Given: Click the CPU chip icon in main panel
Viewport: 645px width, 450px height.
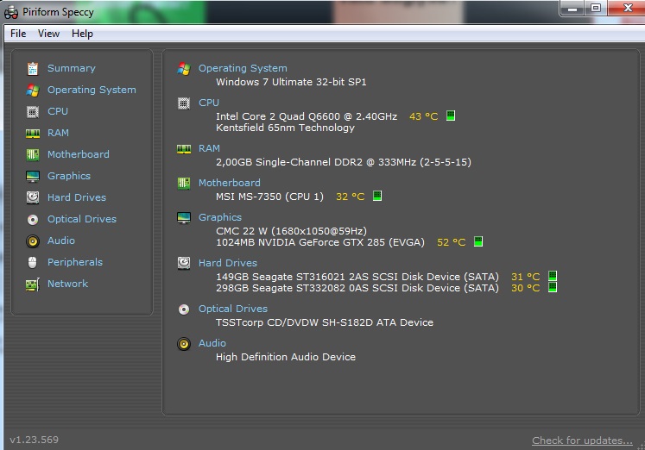Looking at the screenshot, I should (184, 103).
